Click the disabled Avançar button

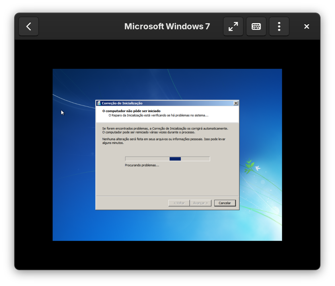(x=200, y=203)
